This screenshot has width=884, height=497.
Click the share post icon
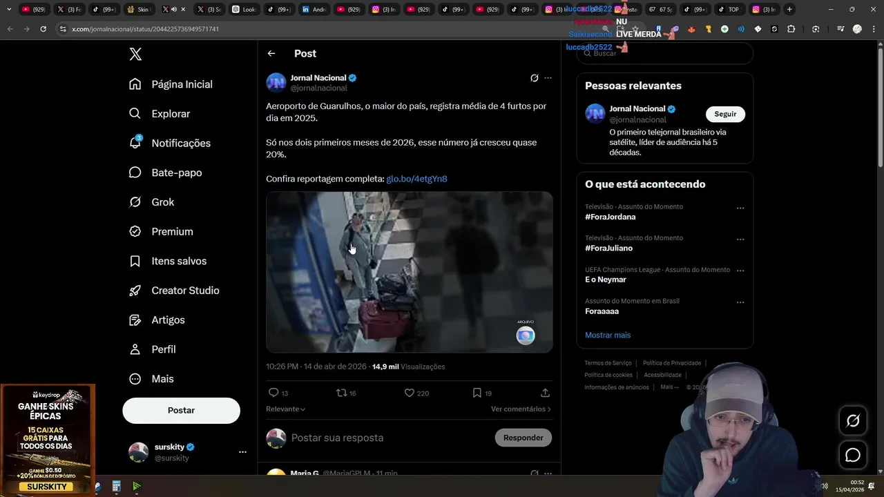(x=545, y=393)
